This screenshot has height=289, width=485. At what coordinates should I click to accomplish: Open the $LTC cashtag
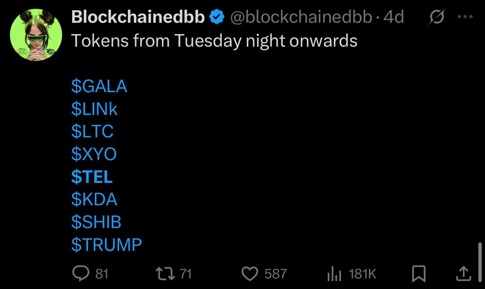pos(92,131)
